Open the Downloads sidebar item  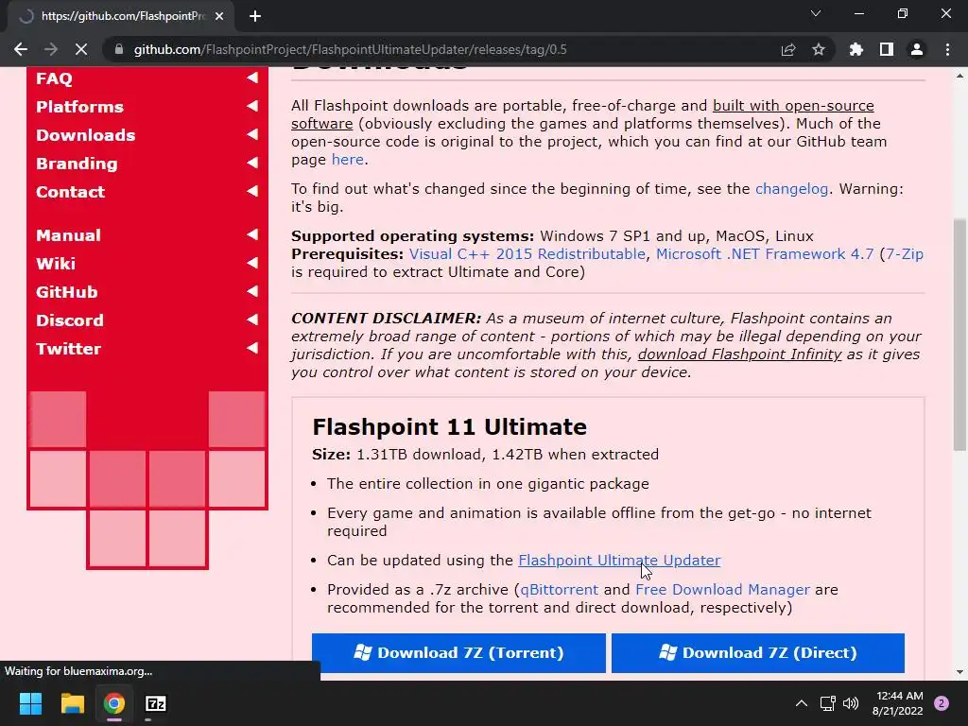point(85,135)
